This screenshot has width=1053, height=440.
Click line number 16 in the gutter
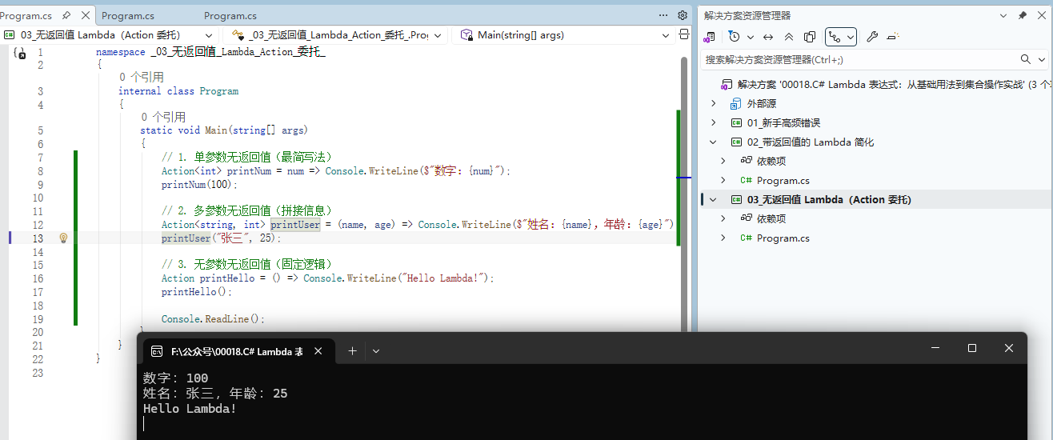tap(38, 278)
